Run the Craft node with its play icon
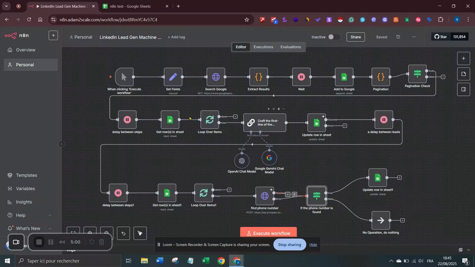Image resolution: width=475 pixels, height=267 pixels. tap(269, 109)
